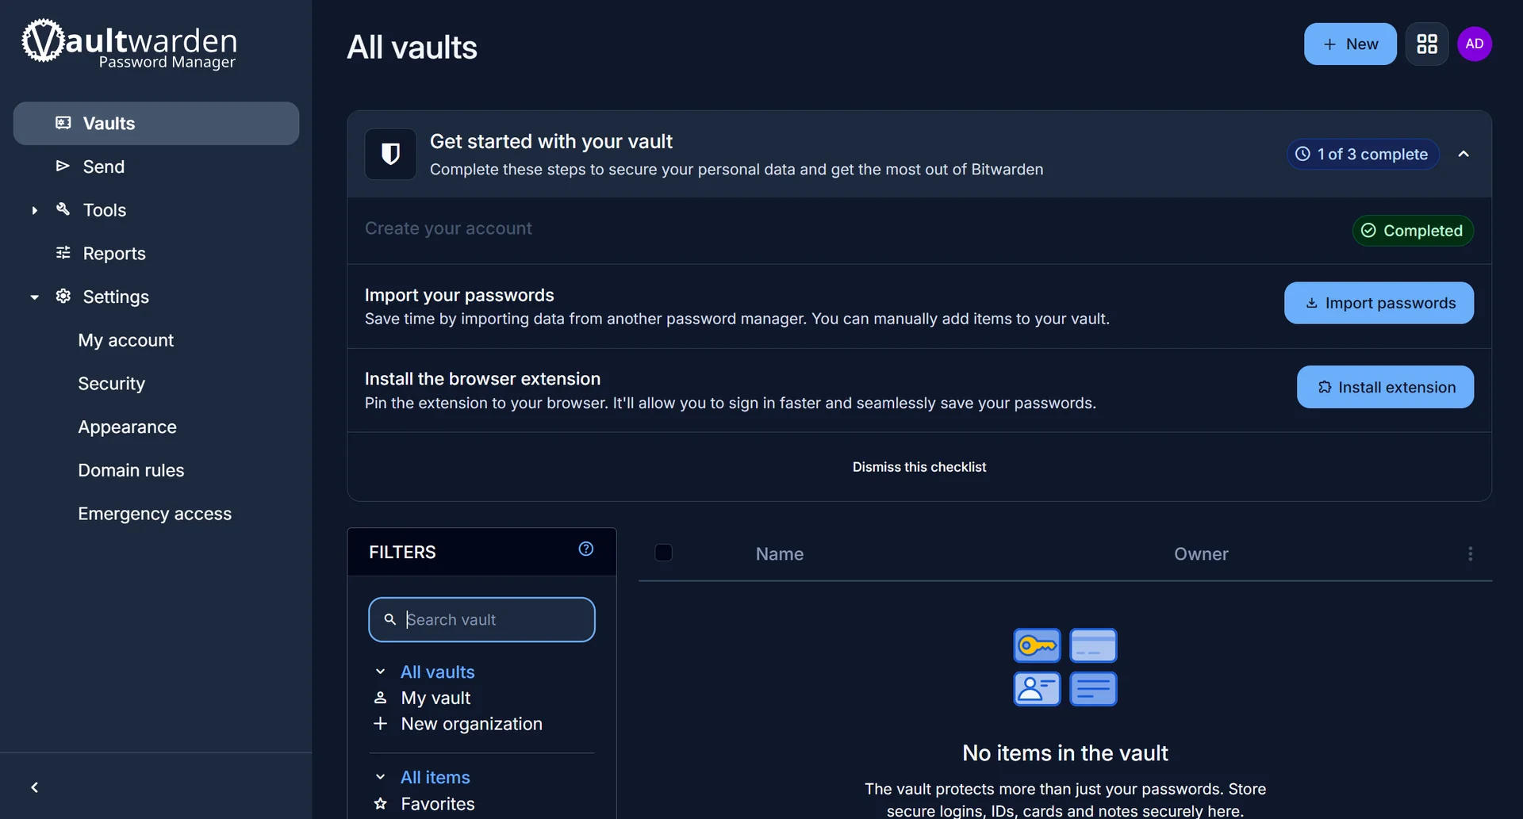Navigate to Domain rules

click(x=132, y=470)
